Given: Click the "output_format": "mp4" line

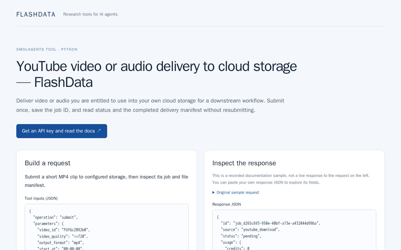Looking at the screenshot, I should (61, 243).
